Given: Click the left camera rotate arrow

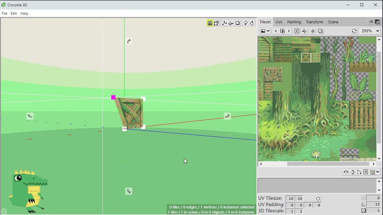Looking at the screenshot, I should tap(30, 116).
